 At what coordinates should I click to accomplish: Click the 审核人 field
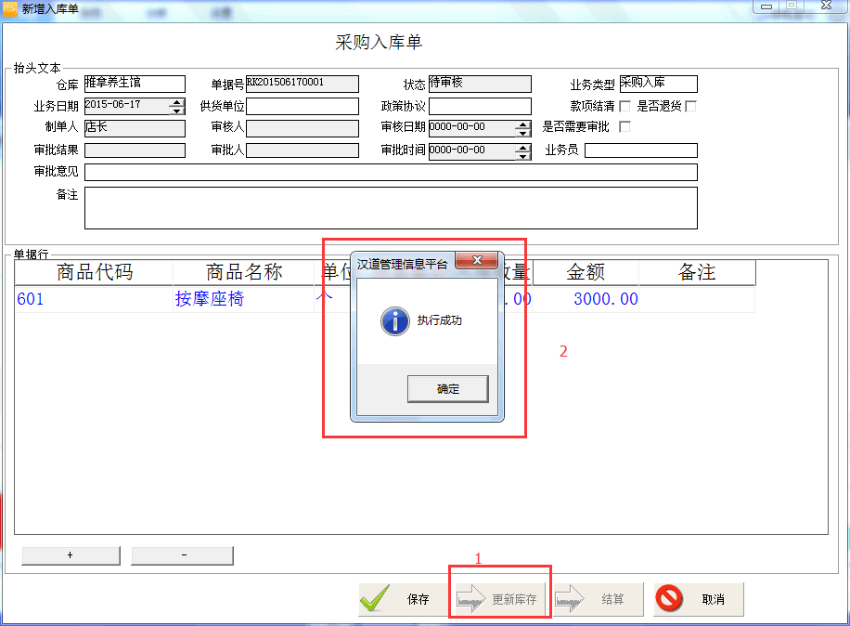pyautogui.click(x=303, y=128)
